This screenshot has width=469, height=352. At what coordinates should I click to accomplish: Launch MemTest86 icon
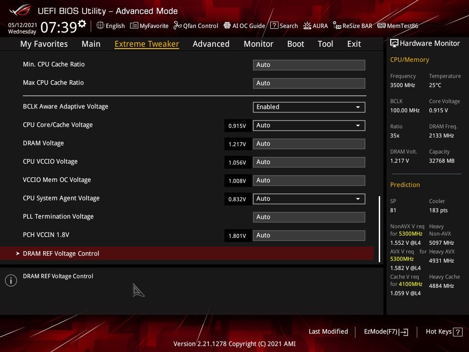point(382,26)
